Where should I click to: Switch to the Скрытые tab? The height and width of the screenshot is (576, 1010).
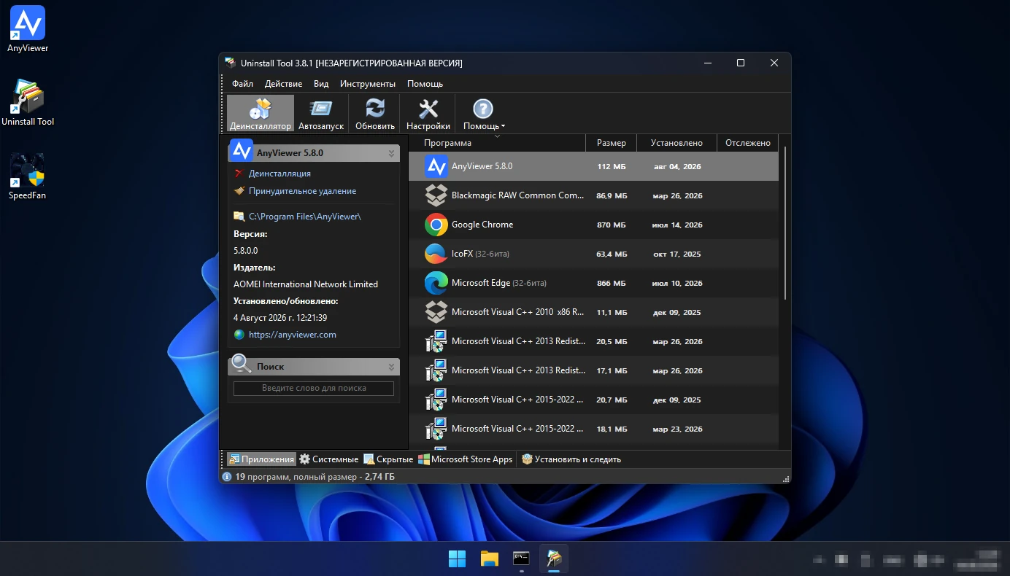click(x=388, y=459)
